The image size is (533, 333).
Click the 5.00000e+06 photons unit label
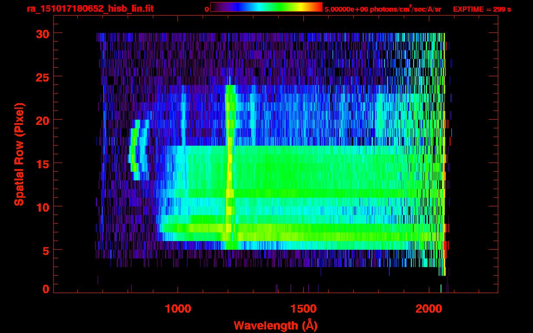pyautogui.click(x=383, y=9)
